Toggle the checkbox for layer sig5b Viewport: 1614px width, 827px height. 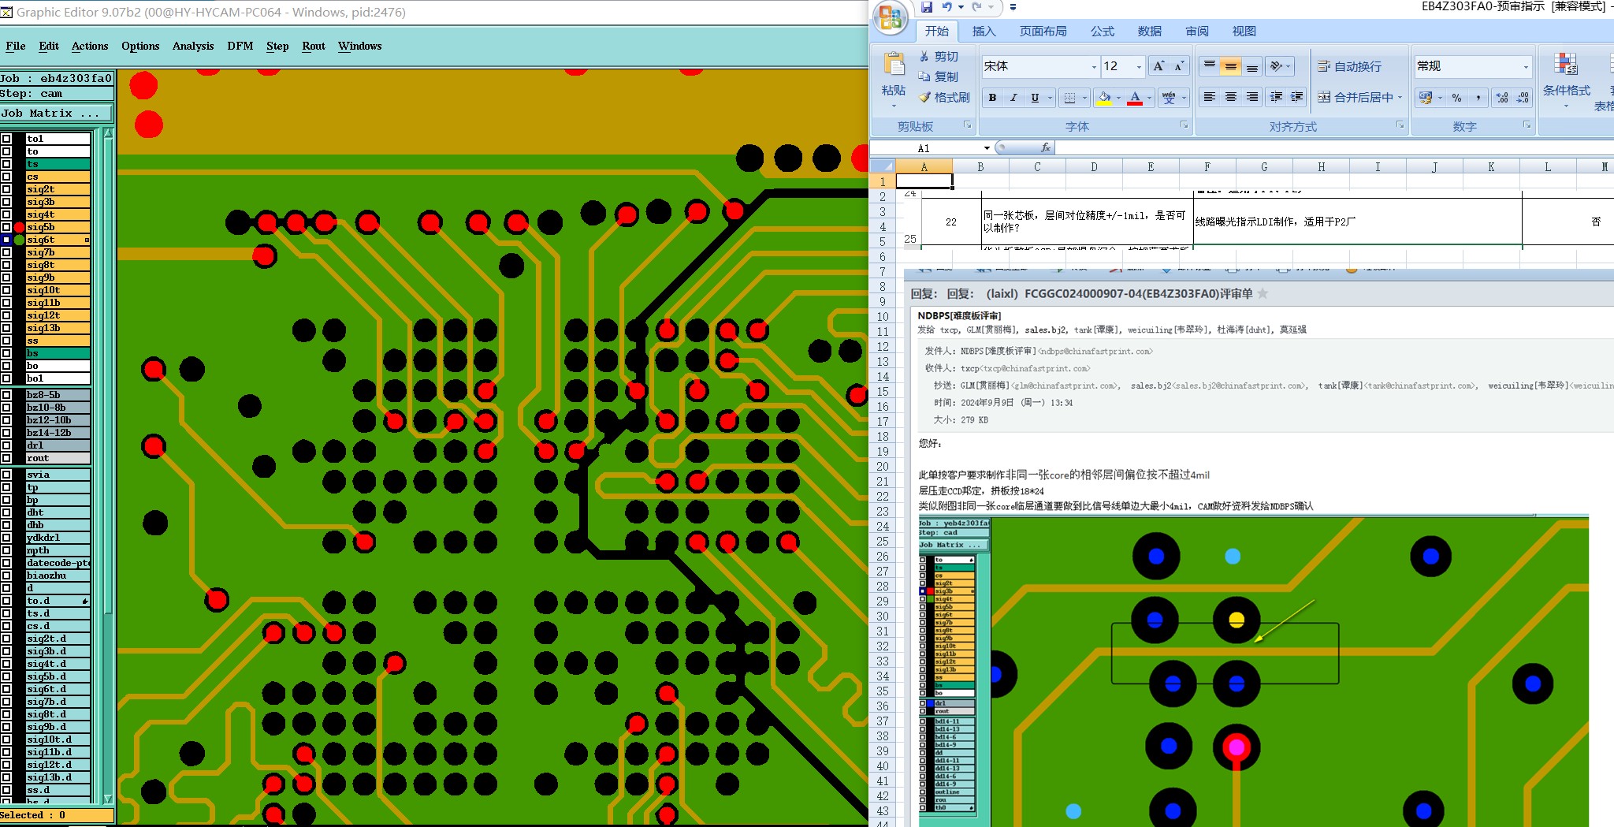6,227
